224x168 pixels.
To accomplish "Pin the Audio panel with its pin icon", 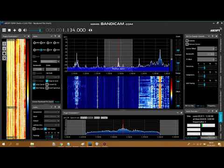I will click(55, 107).
